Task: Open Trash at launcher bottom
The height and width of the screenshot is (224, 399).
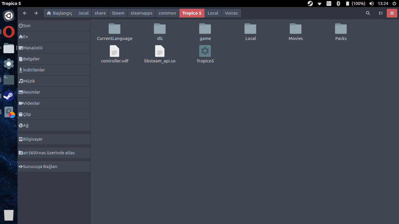Action: point(9,215)
